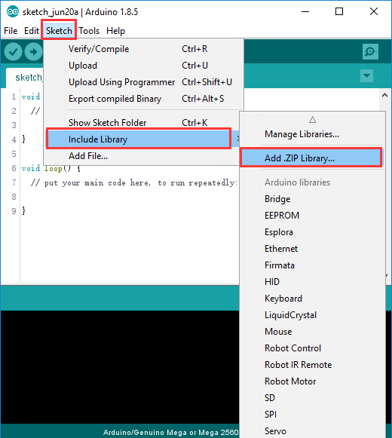Click the editor scrollbar up arrow
This screenshot has height=438, width=392.
coord(384,95)
